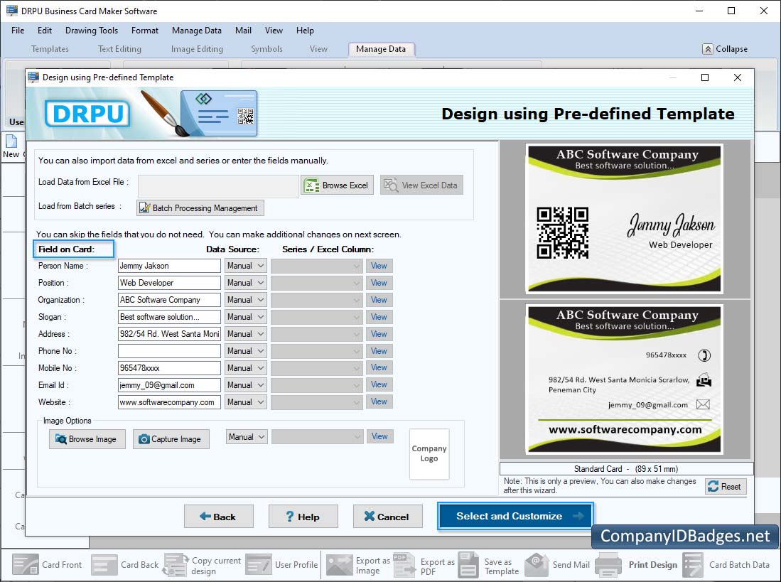Click Copy current design icon
The height and width of the screenshot is (582, 781).
coord(176,564)
